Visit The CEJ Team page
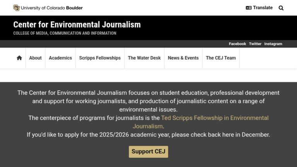Viewport: 297px width, 167px height. 221,58
